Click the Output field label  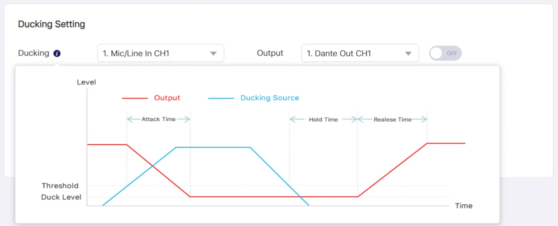(270, 53)
